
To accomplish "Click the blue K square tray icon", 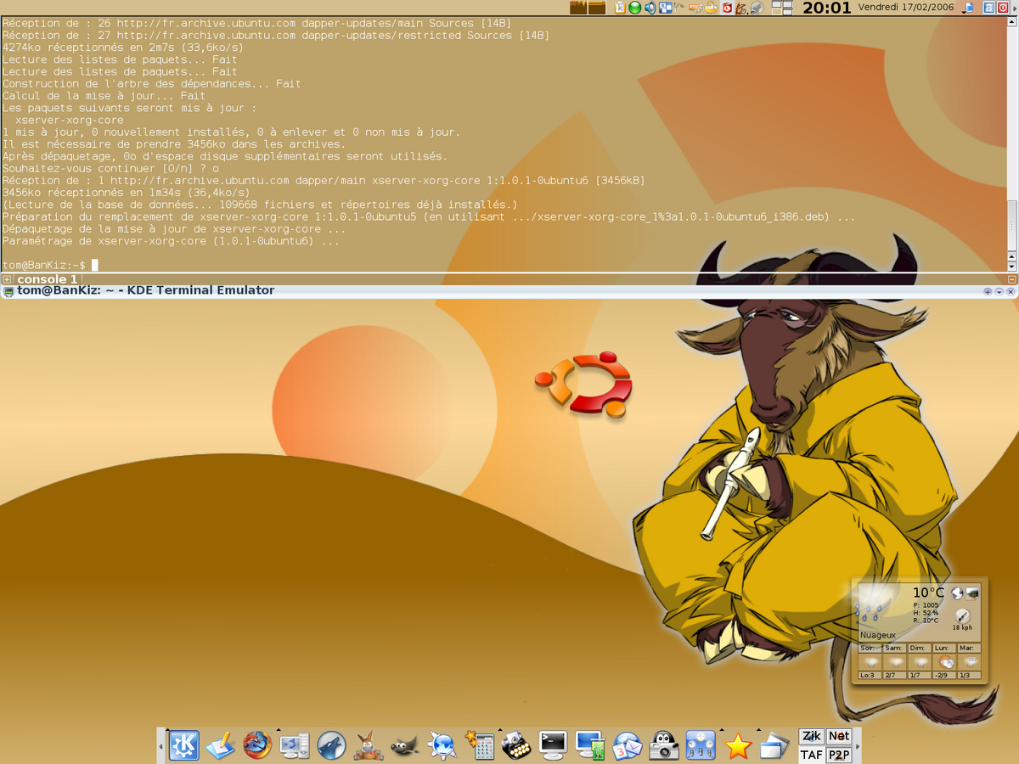I will [x=666, y=8].
